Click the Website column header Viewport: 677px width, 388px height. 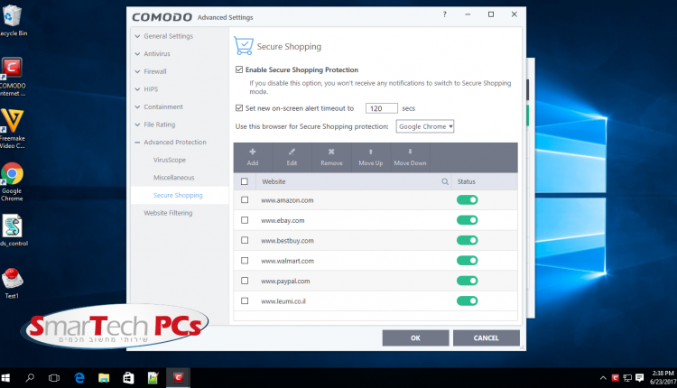[x=274, y=181]
